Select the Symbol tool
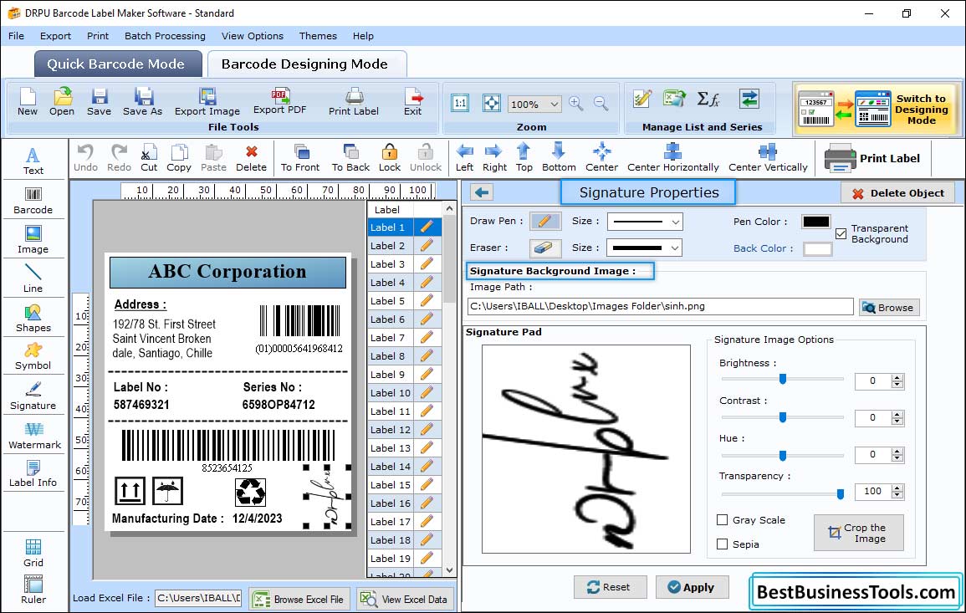Screen dimensions: 966x613 (x=33, y=357)
